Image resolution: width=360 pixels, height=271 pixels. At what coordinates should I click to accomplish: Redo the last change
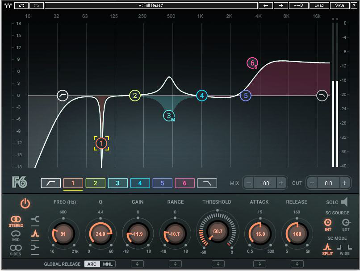(x=37, y=5)
